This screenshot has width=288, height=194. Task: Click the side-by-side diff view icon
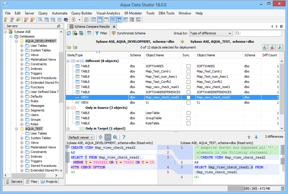pyautogui.click(x=108, y=137)
